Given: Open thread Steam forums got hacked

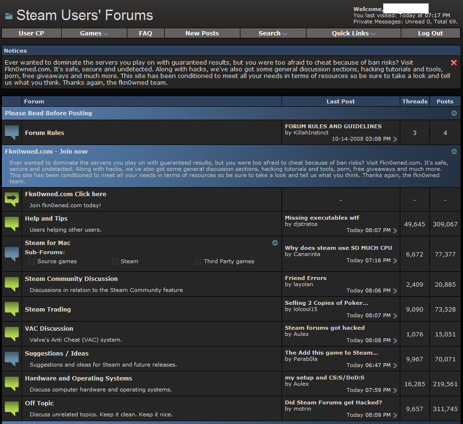Looking at the screenshot, I should pos(325,328).
